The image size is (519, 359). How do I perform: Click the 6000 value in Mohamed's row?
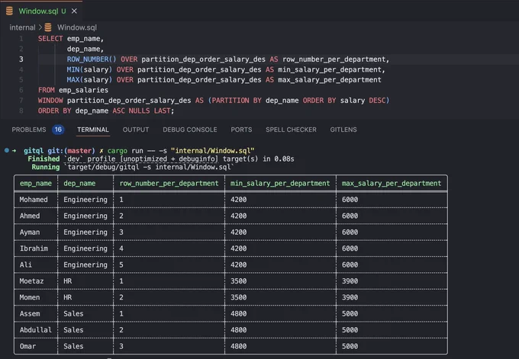click(x=350, y=200)
